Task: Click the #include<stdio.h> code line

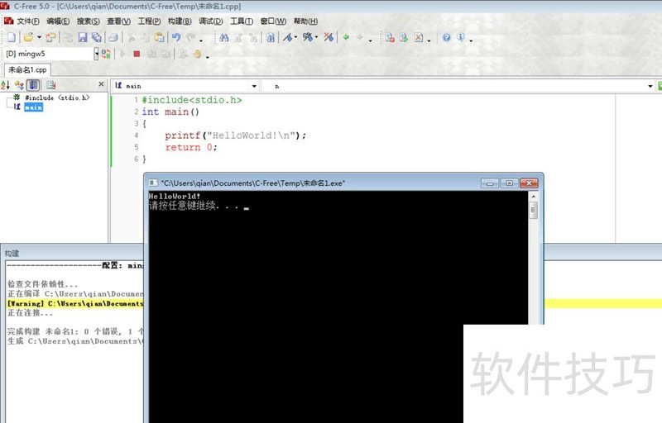Action: coord(192,100)
